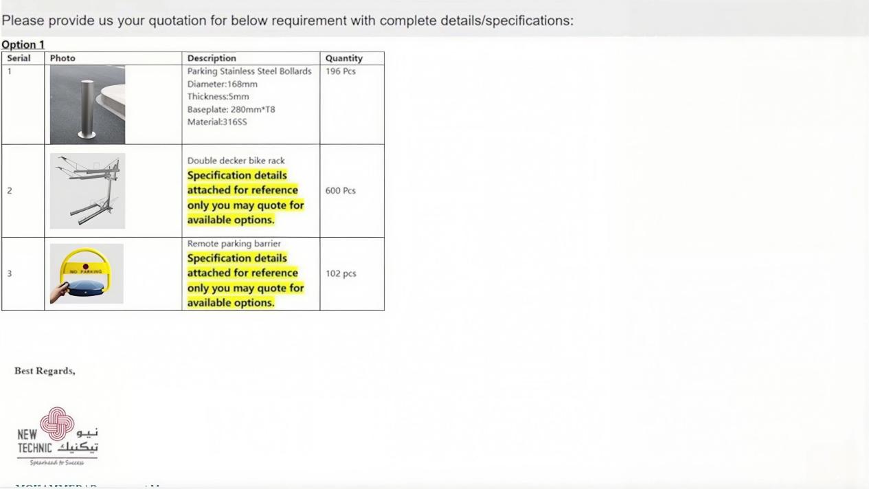869x489 pixels.
Task: Select the 'Diameter:168mm' line
Action: point(223,84)
